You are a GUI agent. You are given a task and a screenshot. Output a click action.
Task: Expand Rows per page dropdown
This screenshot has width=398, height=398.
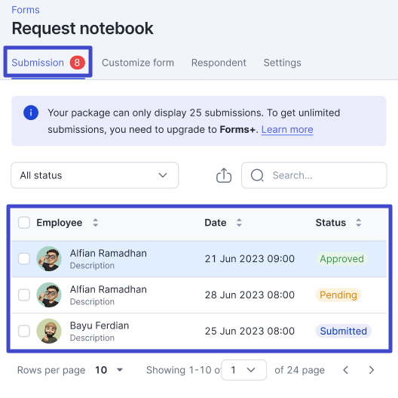109,370
